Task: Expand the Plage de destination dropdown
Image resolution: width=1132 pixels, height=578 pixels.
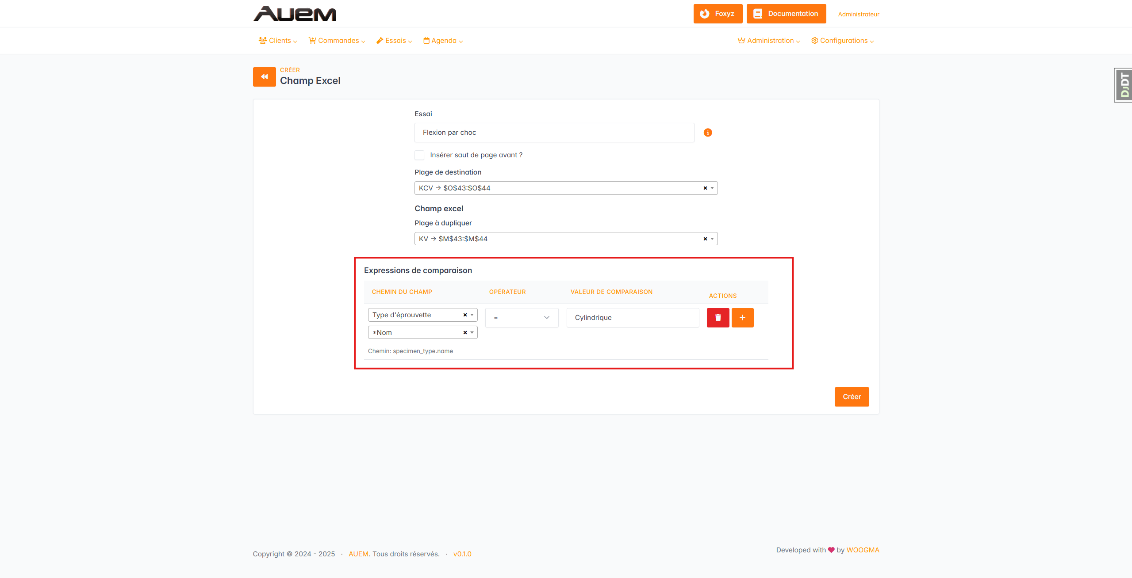Action: coord(712,188)
